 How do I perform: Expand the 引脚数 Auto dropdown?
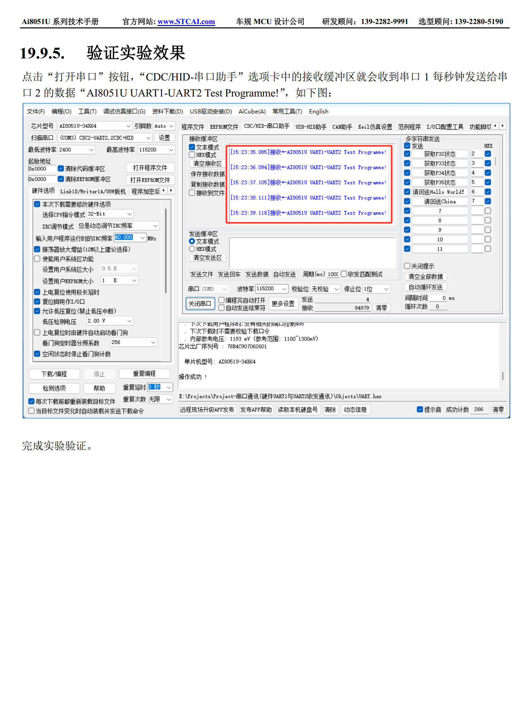[171, 126]
